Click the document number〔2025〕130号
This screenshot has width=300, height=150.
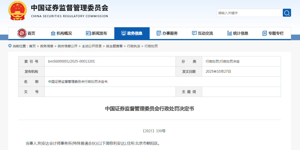pos(154,131)
